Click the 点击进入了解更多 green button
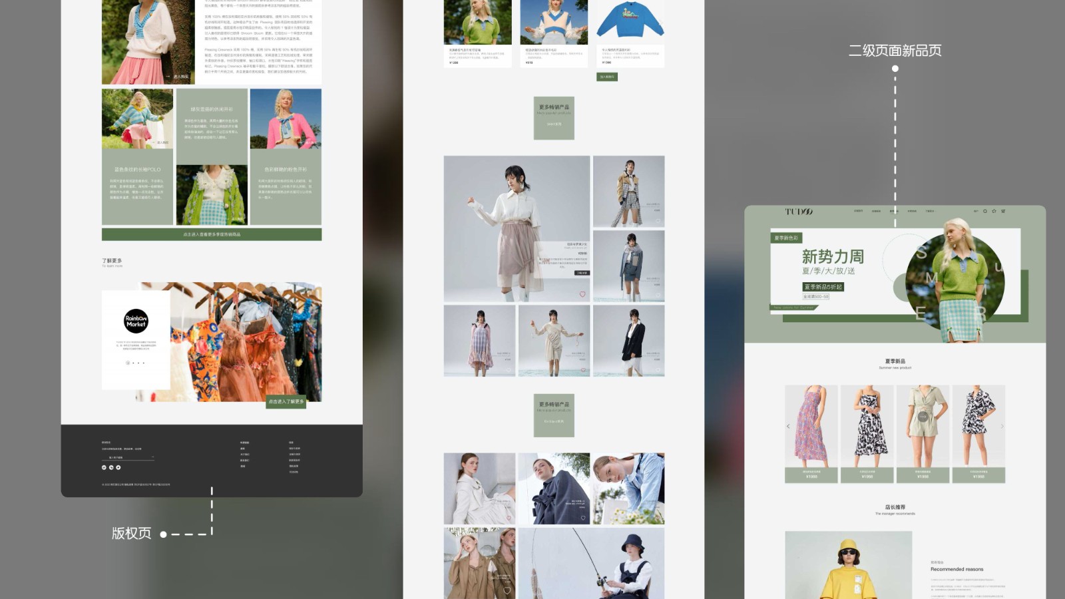This screenshot has width=1065, height=599. click(286, 402)
